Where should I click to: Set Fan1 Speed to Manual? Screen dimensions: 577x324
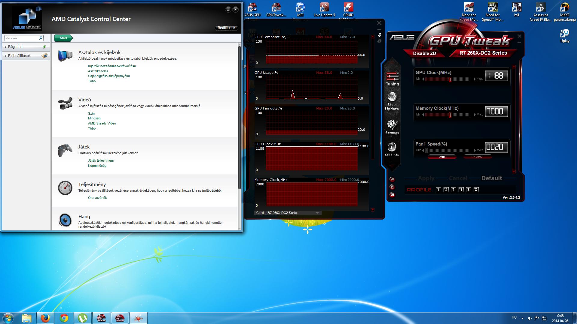pyautogui.click(x=478, y=157)
